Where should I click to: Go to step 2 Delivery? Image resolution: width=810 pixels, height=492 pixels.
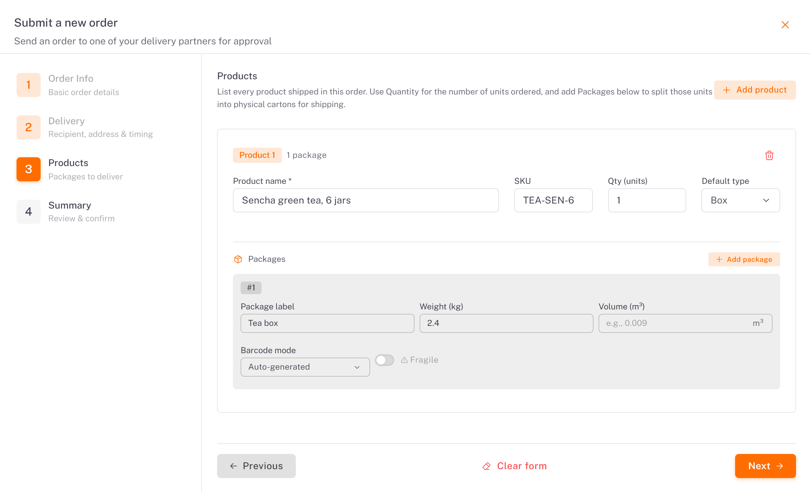pos(85,127)
